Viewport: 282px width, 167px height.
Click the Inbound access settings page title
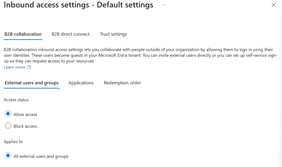pos(78,5)
